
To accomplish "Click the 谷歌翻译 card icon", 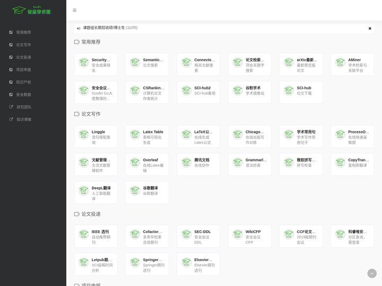I will click(x=135, y=191).
